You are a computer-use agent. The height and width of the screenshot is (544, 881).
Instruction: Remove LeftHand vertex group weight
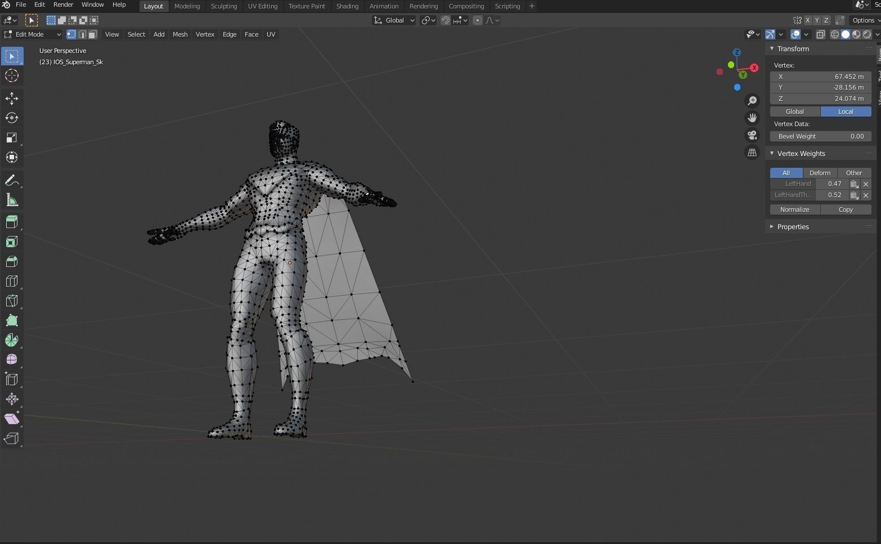pyautogui.click(x=866, y=184)
